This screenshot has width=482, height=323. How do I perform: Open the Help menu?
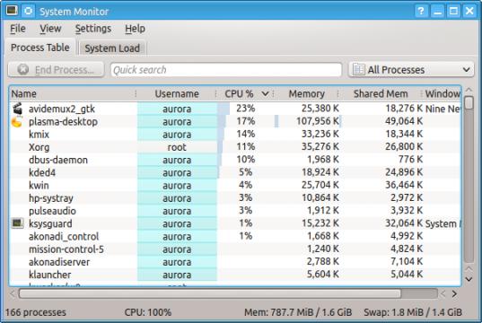pos(135,29)
